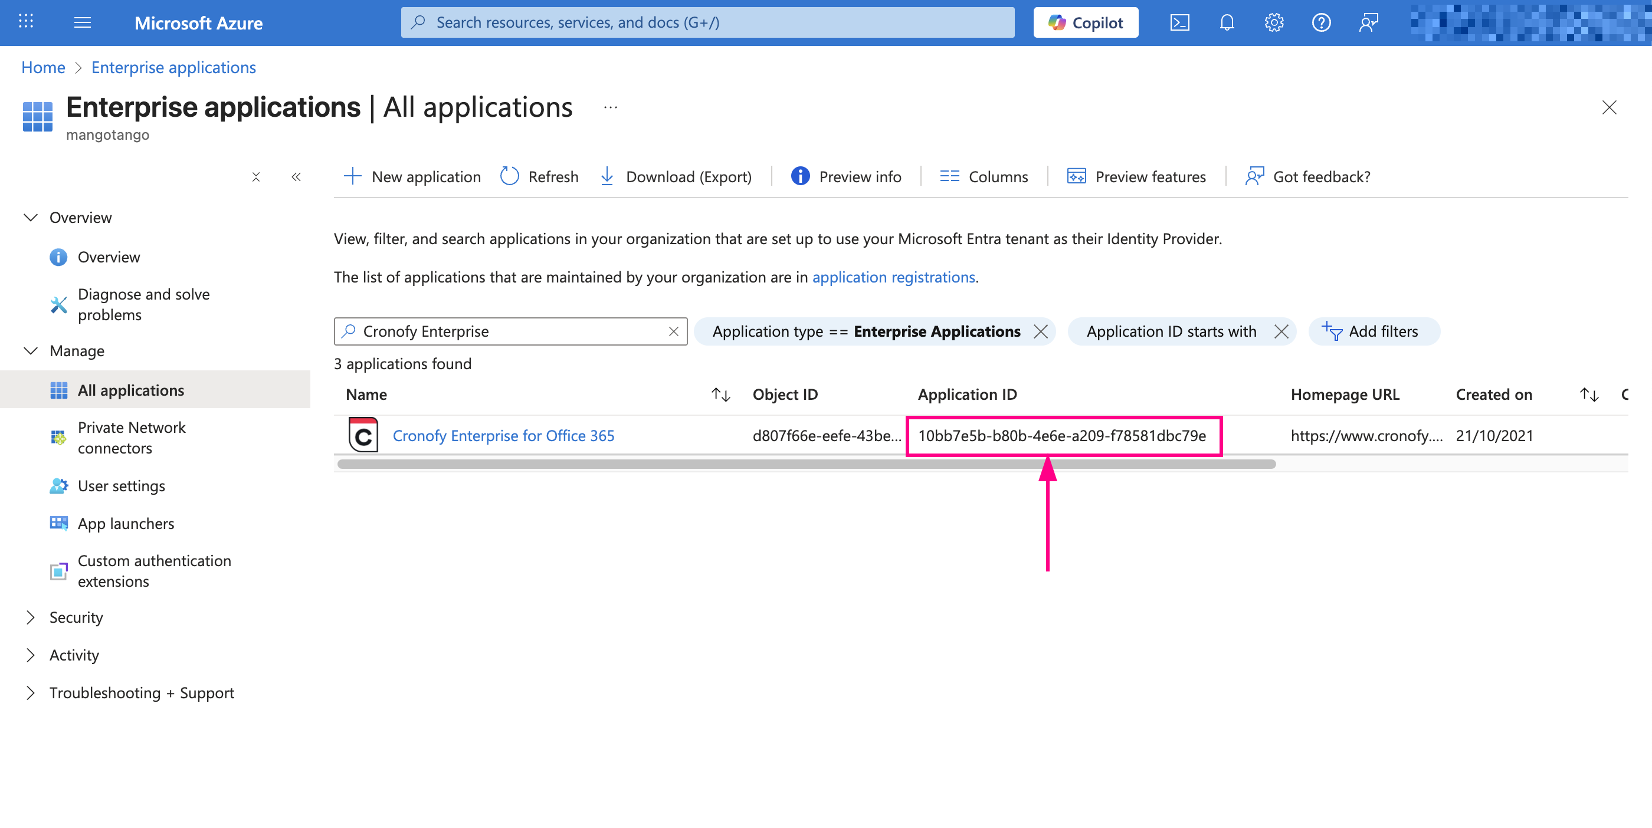Open Cronofy Enterprise for Office 365 link
This screenshot has width=1652, height=828.
[503, 436]
